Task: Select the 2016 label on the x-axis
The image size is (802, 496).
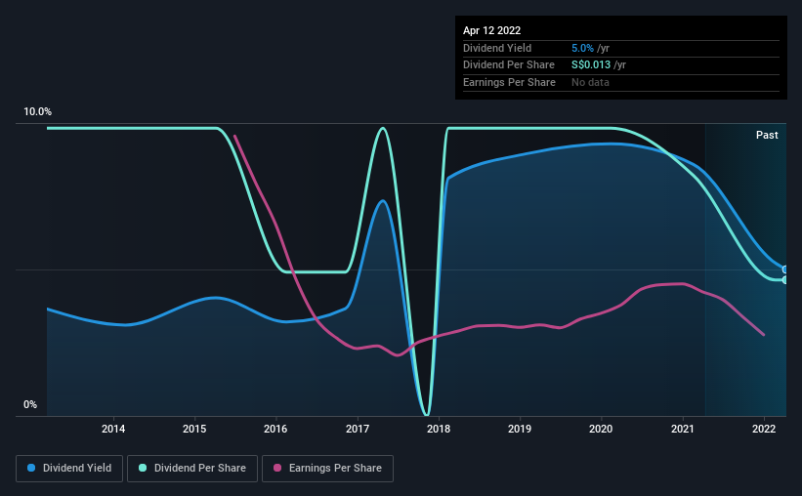Action: coord(275,429)
